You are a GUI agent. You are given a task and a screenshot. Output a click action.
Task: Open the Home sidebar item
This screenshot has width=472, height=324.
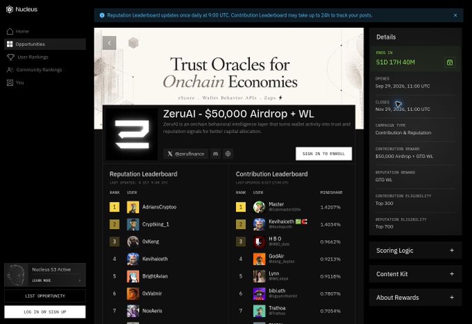pos(45,31)
